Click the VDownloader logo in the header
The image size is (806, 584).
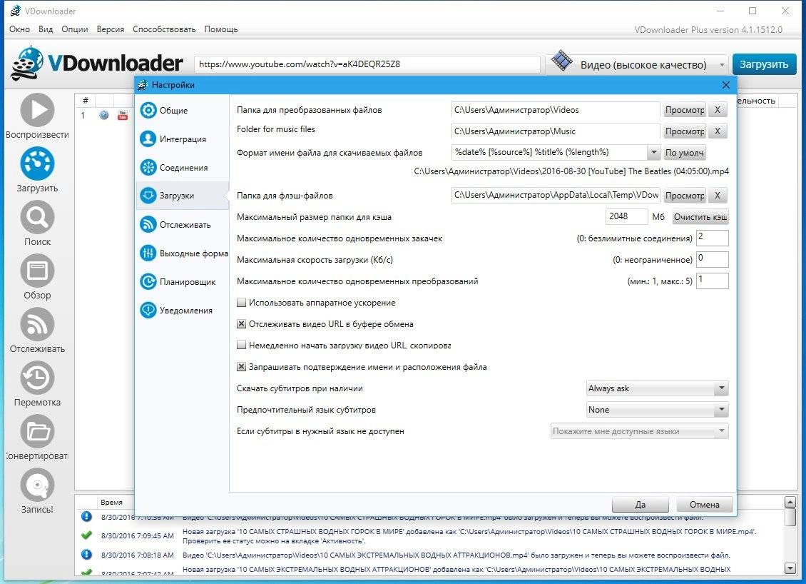tap(96, 64)
